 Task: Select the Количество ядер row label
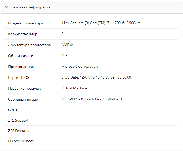pos(23,34)
